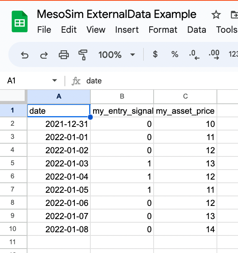Open the Edit menu

[x=69, y=30]
